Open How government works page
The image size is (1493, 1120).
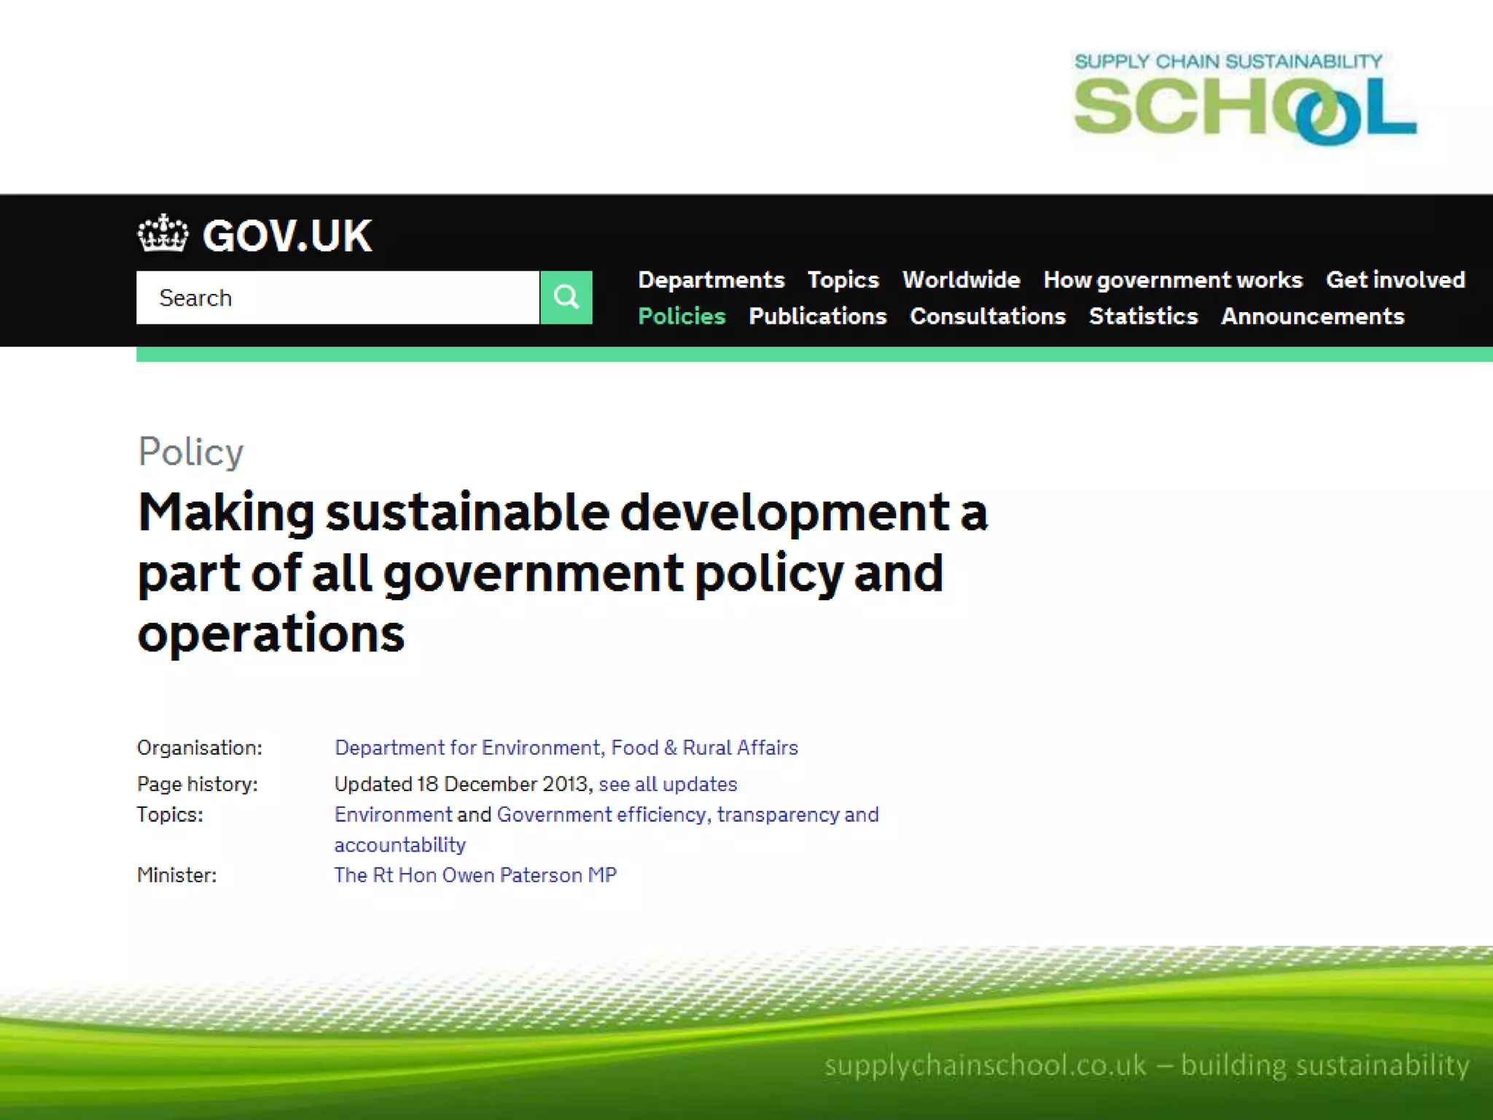pos(1172,280)
